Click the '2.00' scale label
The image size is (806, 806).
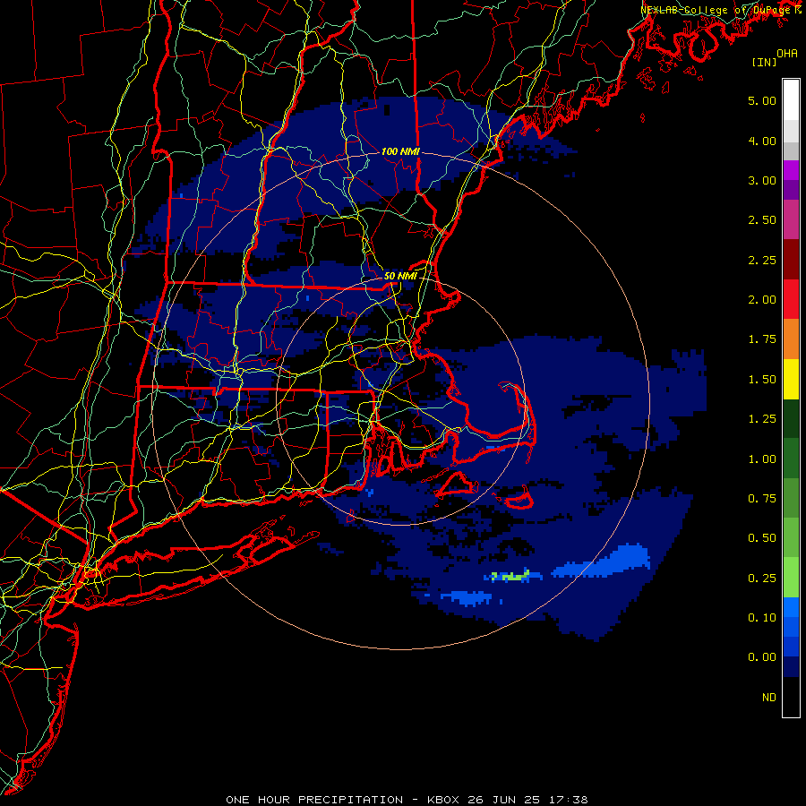[x=762, y=300]
